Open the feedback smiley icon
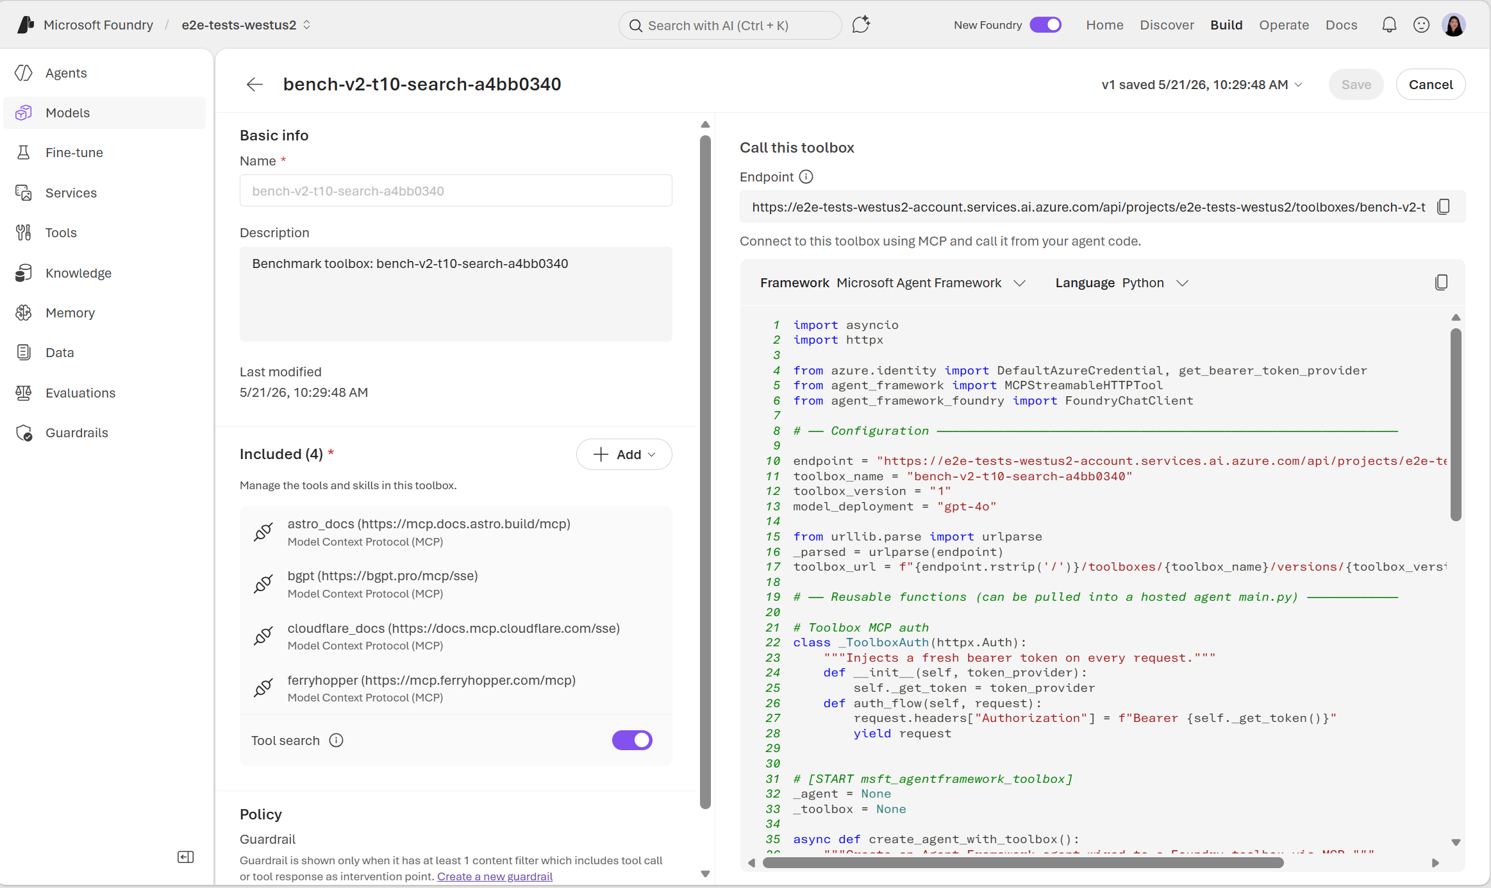 click(x=1421, y=25)
